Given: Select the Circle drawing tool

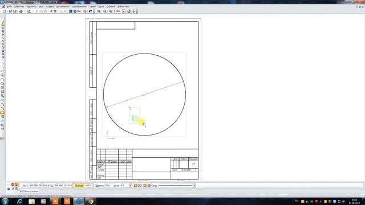Looking at the screenshot, I should tap(2, 75).
